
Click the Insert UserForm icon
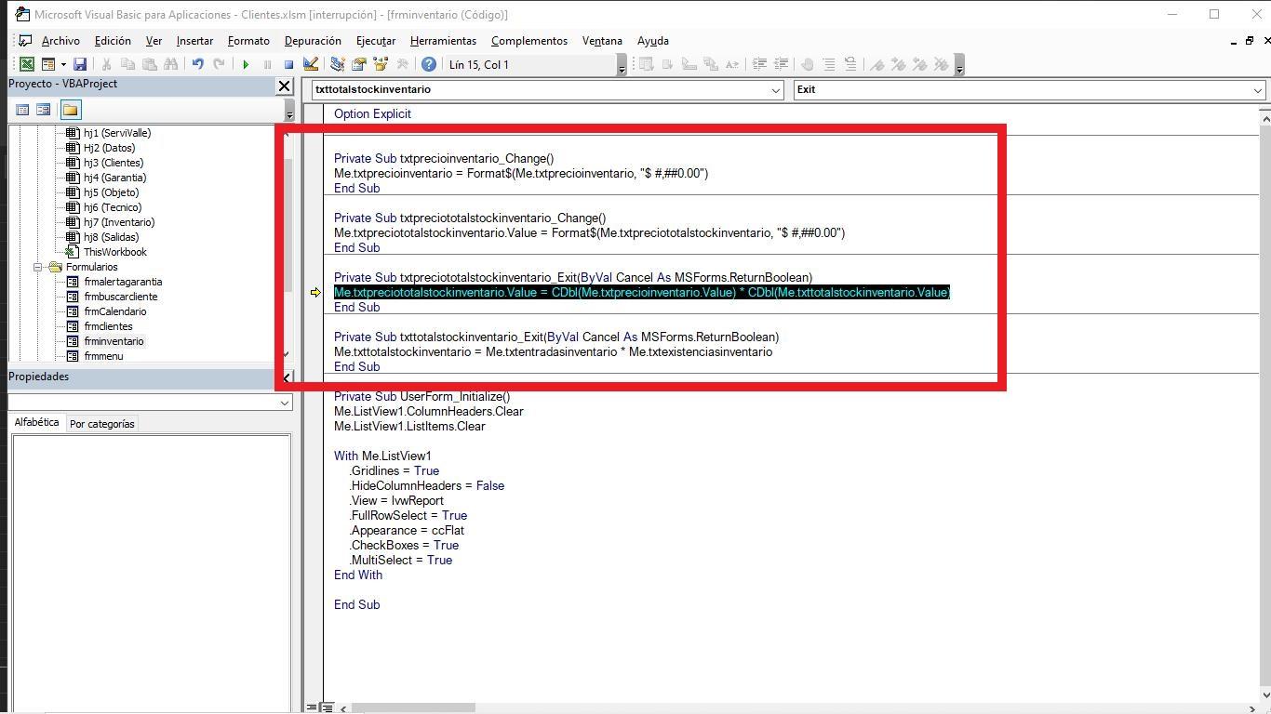[x=48, y=64]
